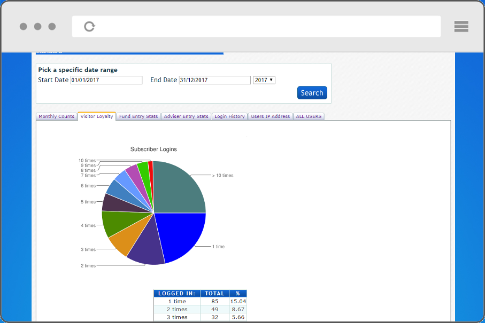Click the Search button

tap(312, 93)
